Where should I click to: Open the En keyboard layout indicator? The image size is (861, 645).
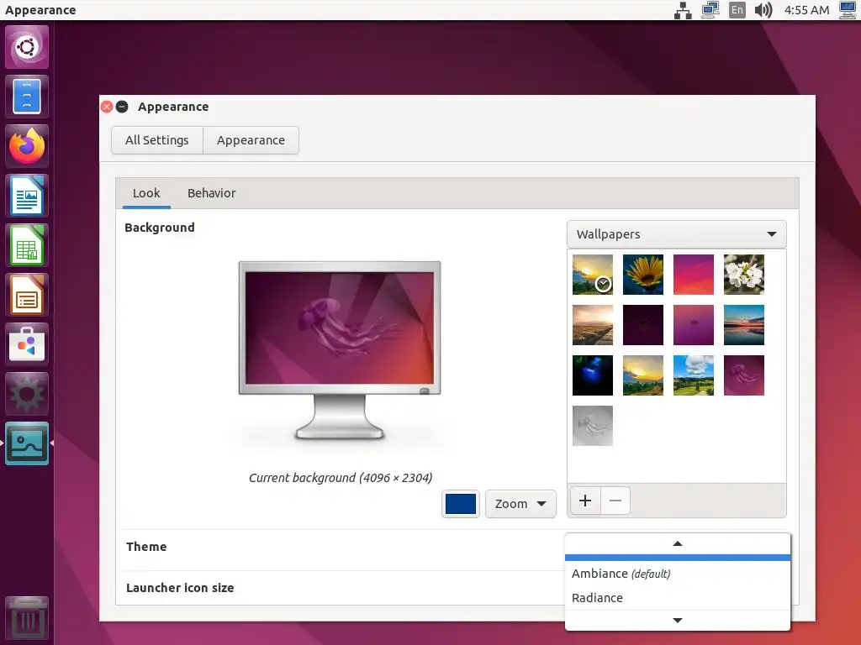(x=737, y=10)
